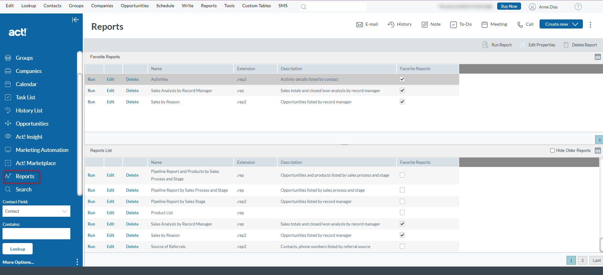Open column chooser for Favorite Reports

[598, 57]
